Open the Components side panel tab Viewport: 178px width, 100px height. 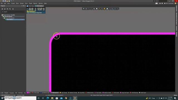pos(177,9)
